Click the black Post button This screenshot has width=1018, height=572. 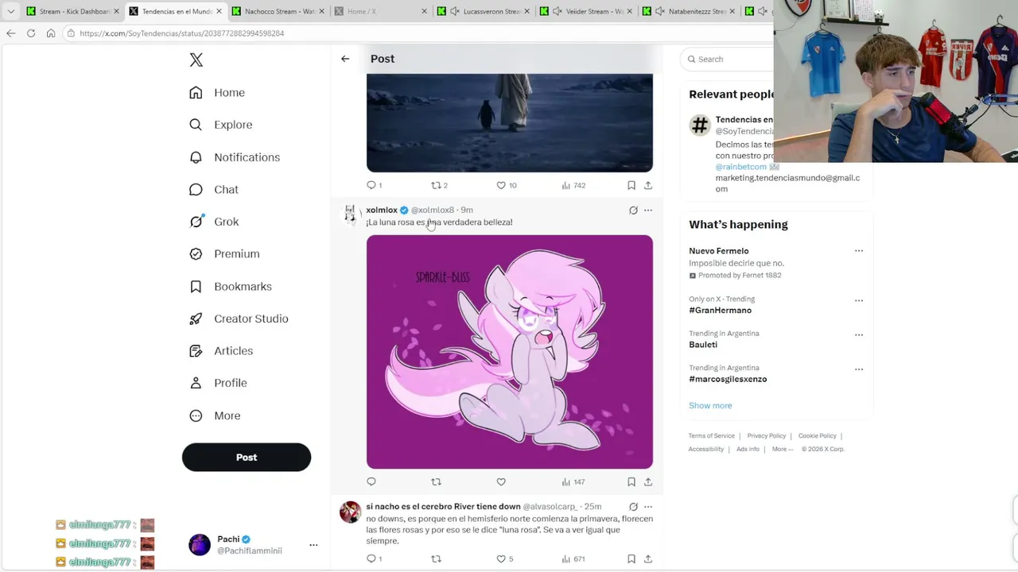pyautogui.click(x=247, y=458)
